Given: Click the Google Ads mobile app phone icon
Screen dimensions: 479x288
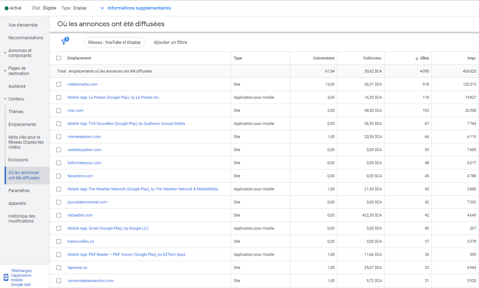Looking at the screenshot, I should coord(6,277).
